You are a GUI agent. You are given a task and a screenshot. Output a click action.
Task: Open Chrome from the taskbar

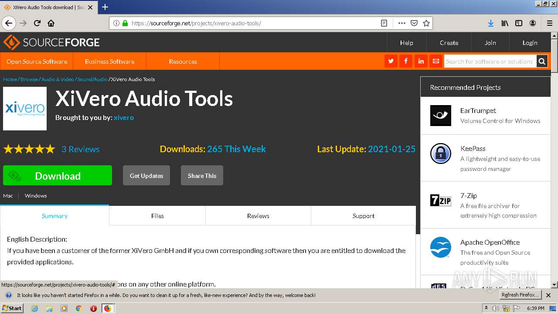tap(78, 308)
